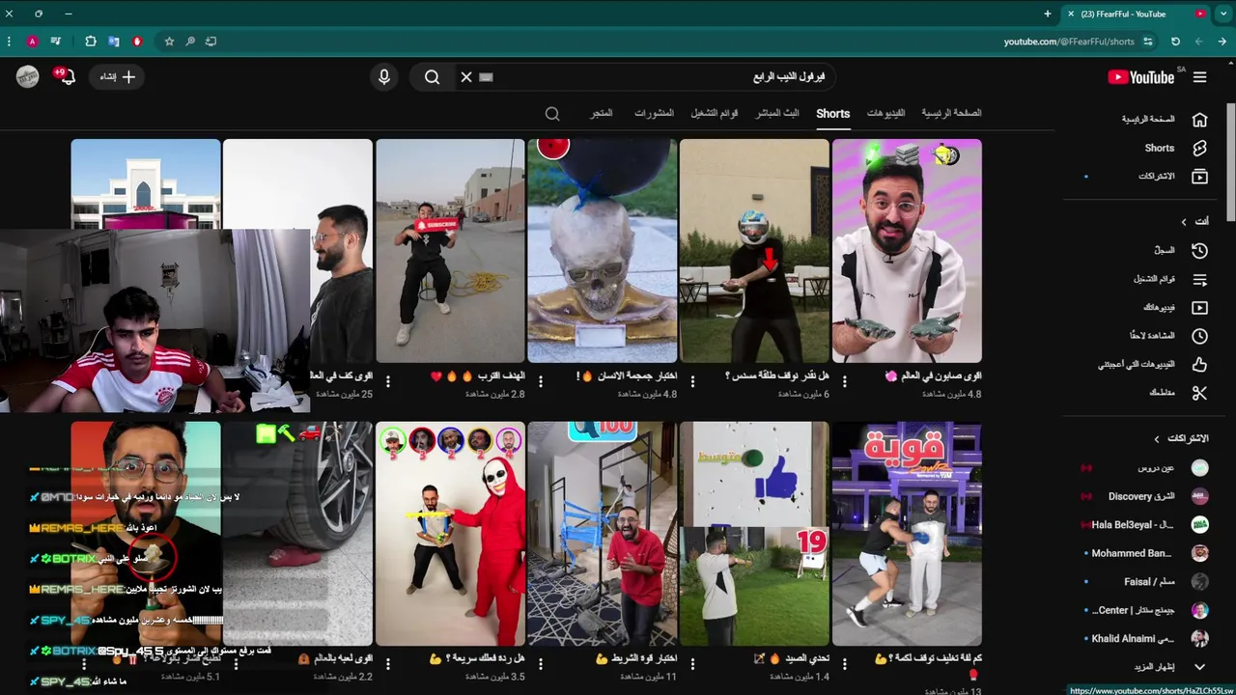Open 'اقوى صابون في العالم' short thumbnail

(x=907, y=251)
